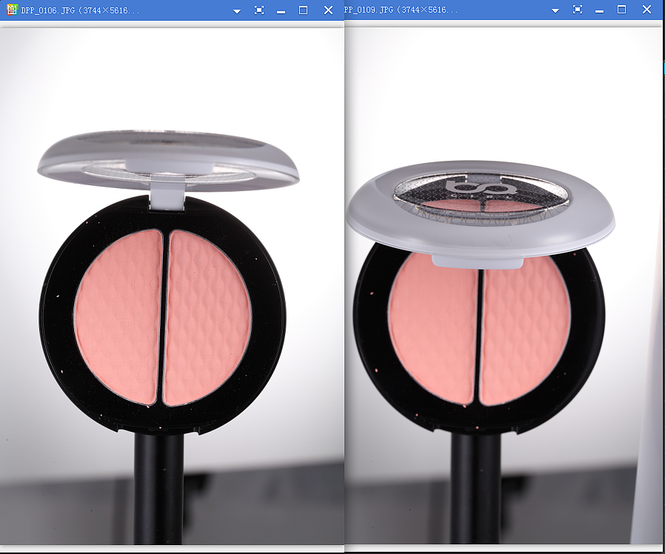
Task: Toggle fullscreen view in DPP_0109.JPG window
Action: pyautogui.click(x=577, y=10)
